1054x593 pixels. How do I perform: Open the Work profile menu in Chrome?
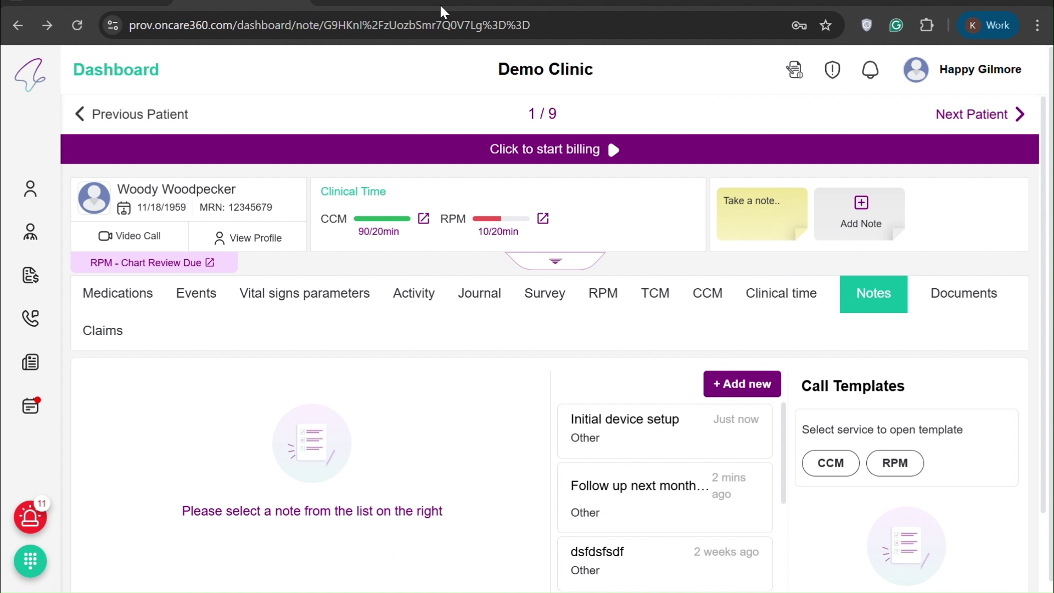pyautogui.click(x=988, y=25)
